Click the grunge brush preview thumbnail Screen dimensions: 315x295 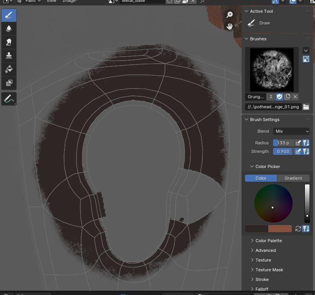point(272,69)
